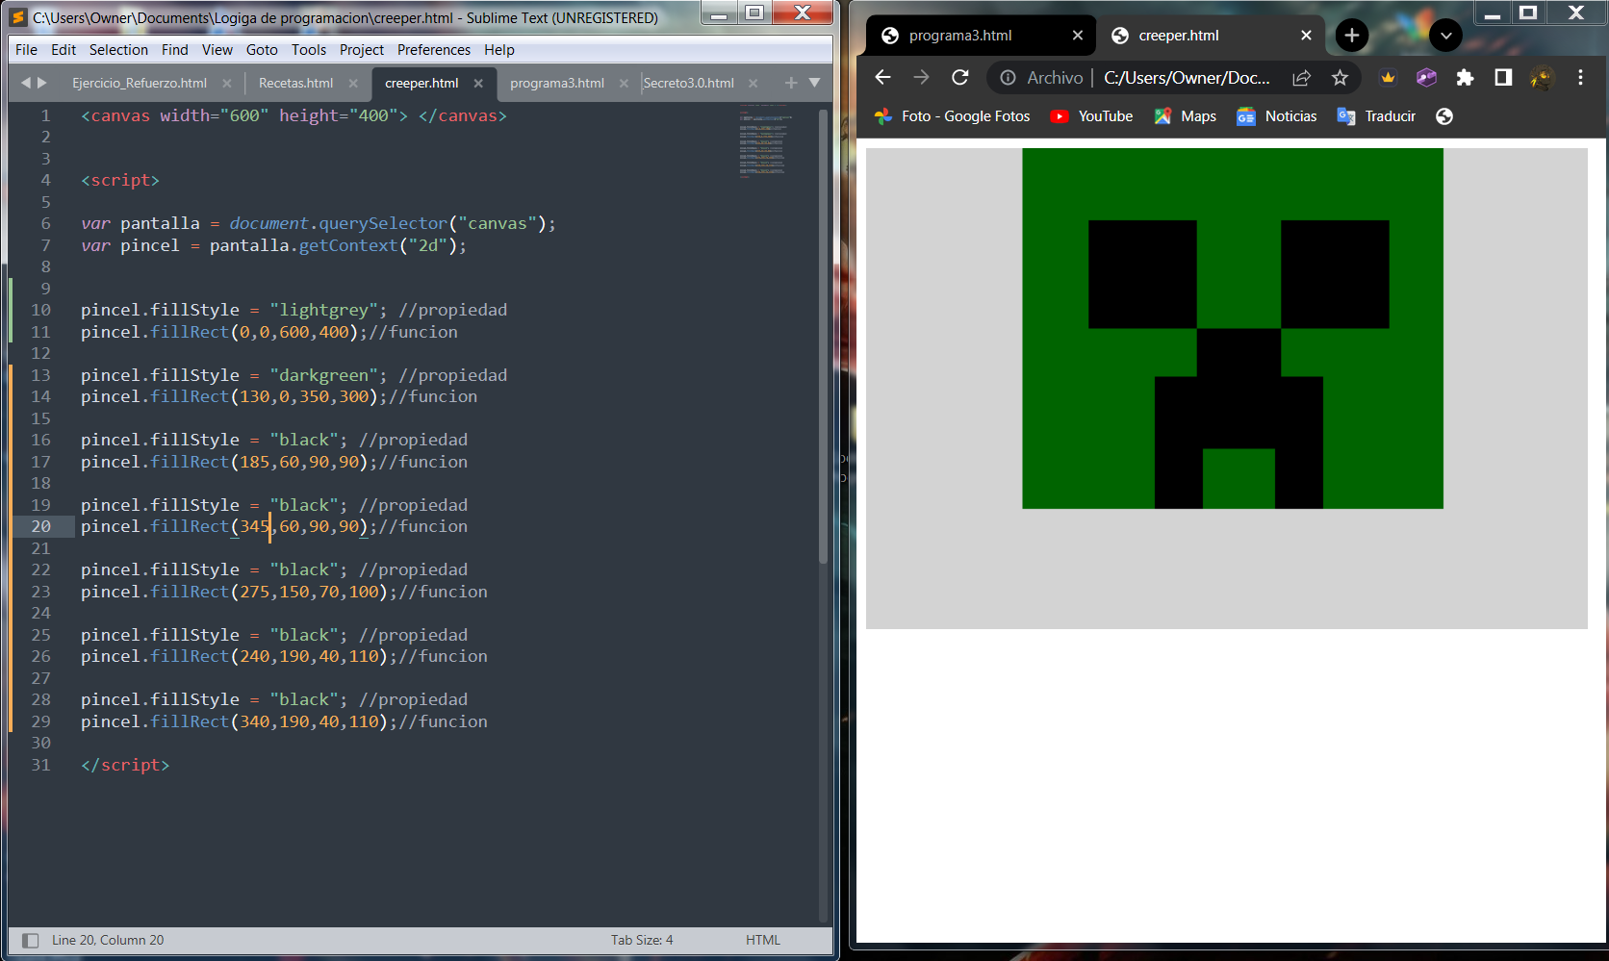
Task: Switch to programa3.html editor tab
Action: click(557, 83)
